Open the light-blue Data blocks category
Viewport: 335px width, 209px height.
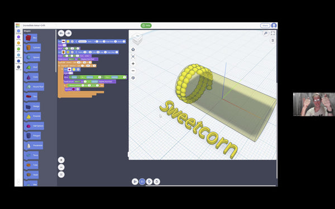(18, 56)
